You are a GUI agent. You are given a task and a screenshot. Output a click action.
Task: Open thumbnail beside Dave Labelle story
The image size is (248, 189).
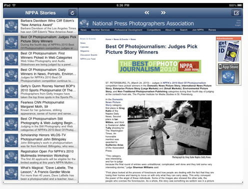click(11, 173)
